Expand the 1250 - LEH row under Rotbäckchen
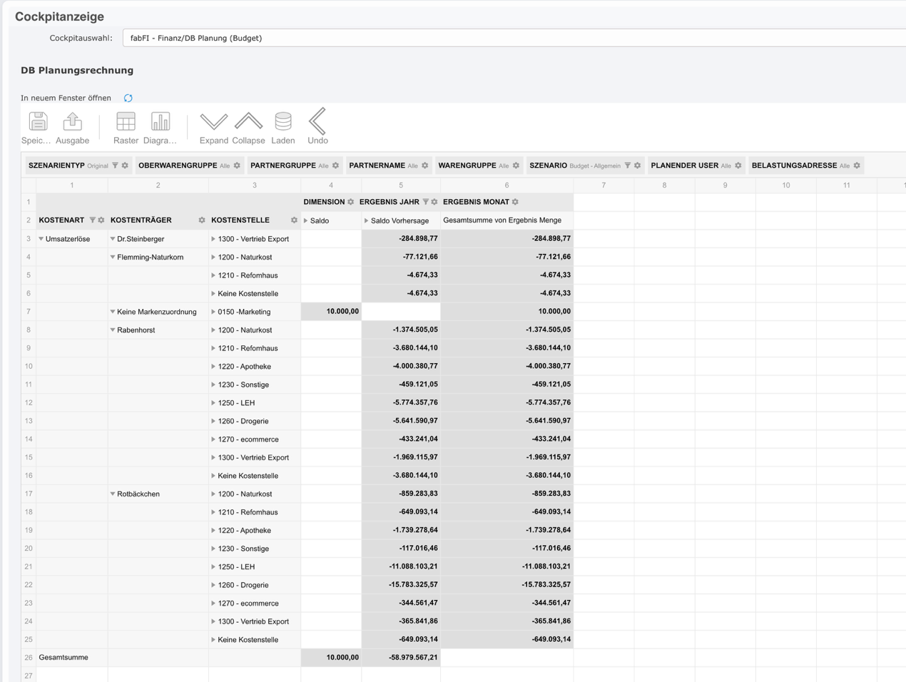 pyautogui.click(x=213, y=567)
